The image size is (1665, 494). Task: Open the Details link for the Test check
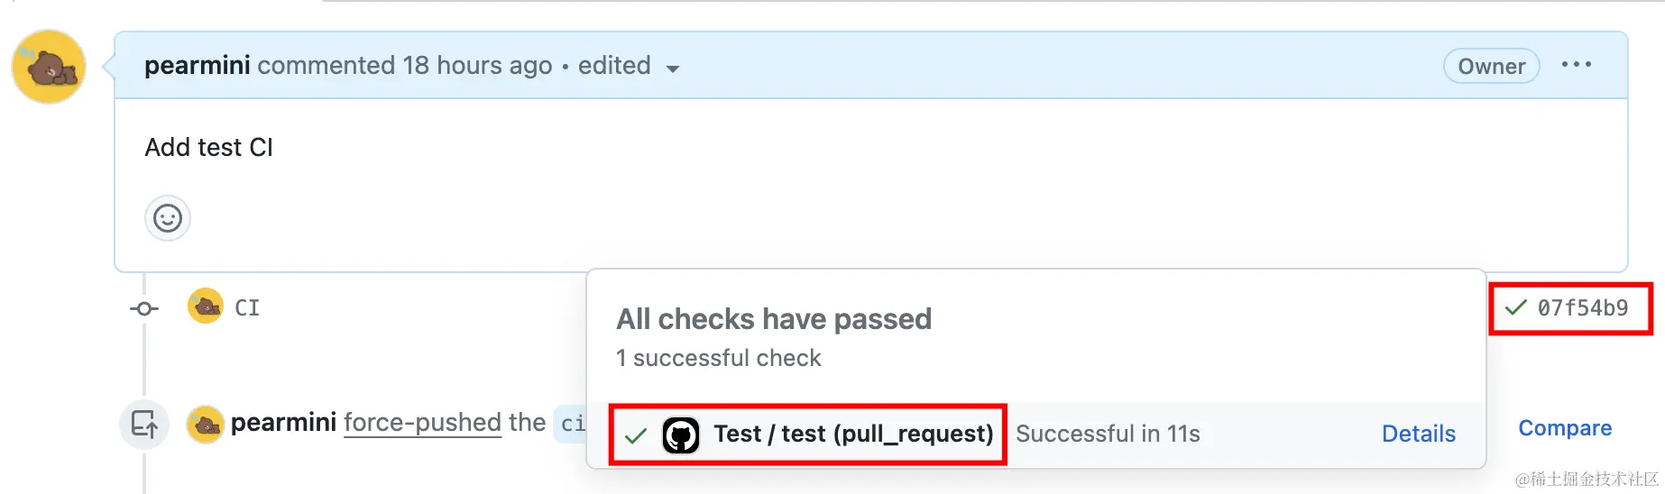pyautogui.click(x=1418, y=434)
